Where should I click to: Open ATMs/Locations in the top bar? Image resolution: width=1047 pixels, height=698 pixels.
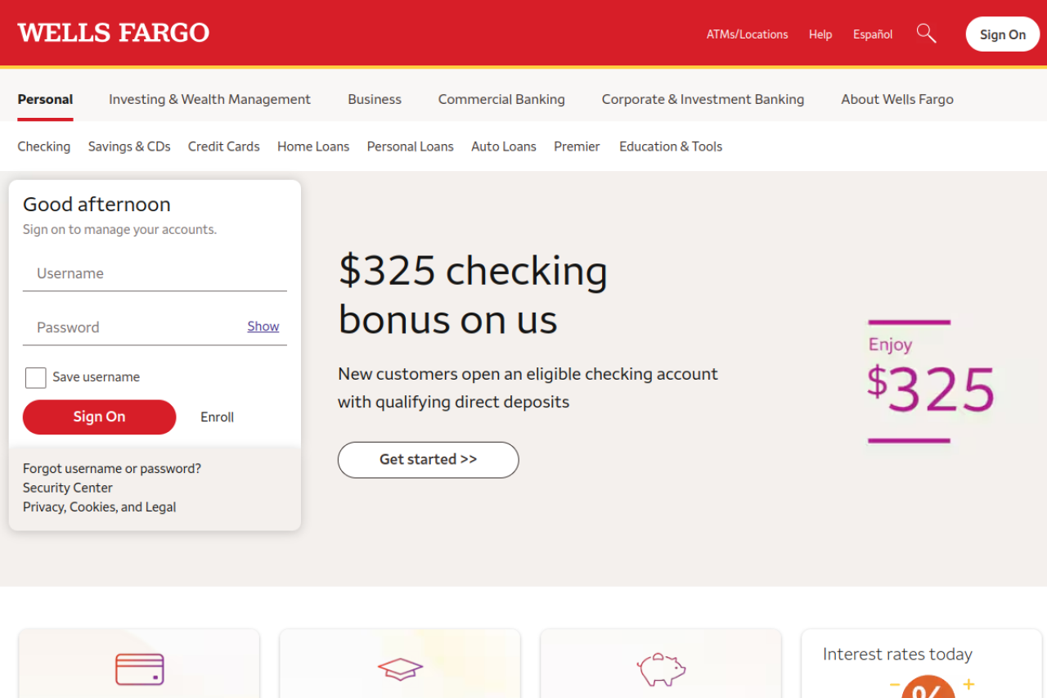(747, 34)
